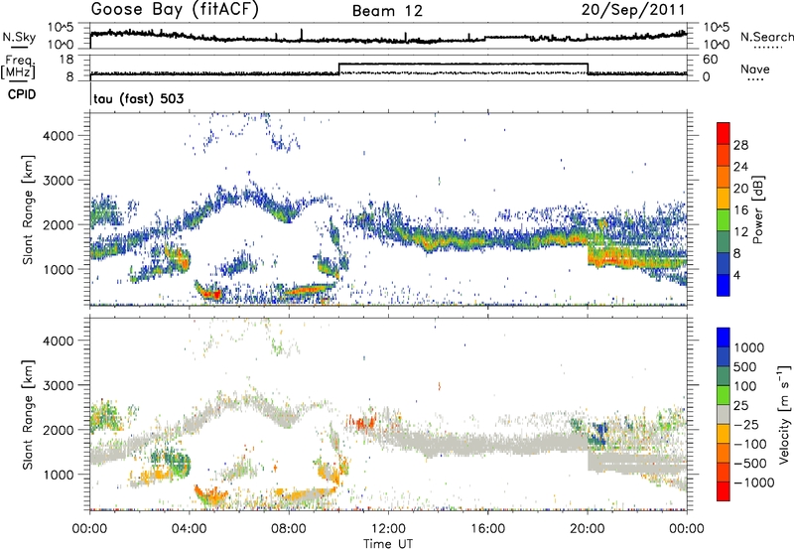The width and height of the screenshot is (794, 550).
Task: Click the '500' tick on Velocity scale
Action: (x=745, y=367)
